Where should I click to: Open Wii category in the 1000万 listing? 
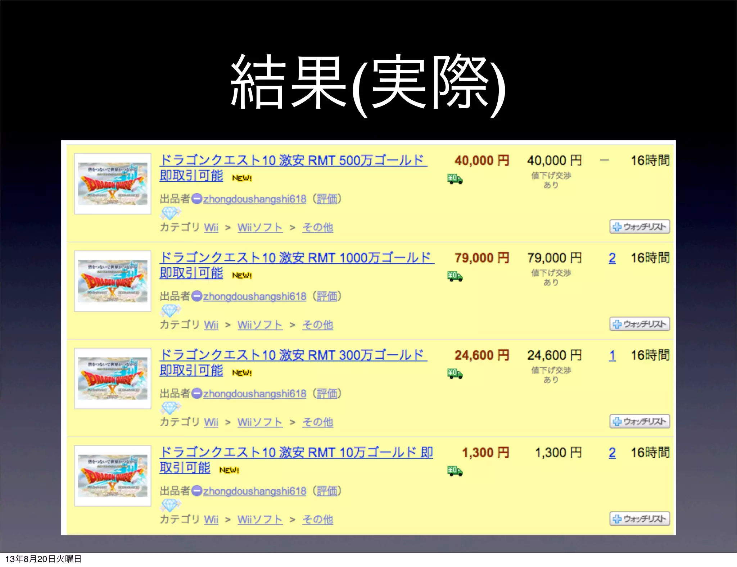(x=211, y=325)
